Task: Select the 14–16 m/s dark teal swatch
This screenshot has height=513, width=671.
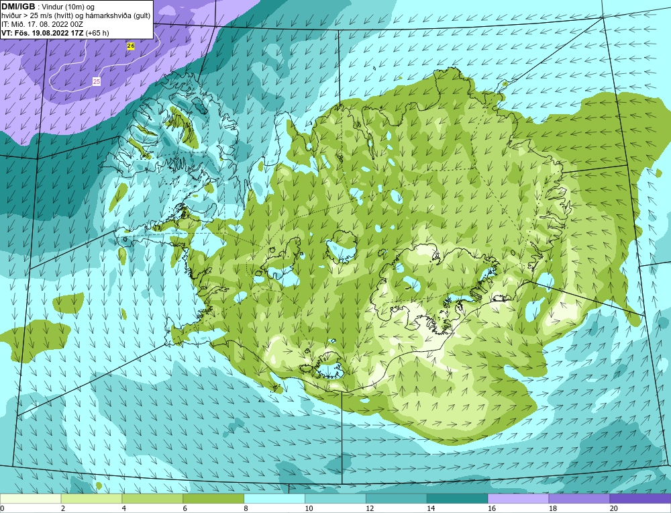Action: pyautogui.click(x=457, y=499)
